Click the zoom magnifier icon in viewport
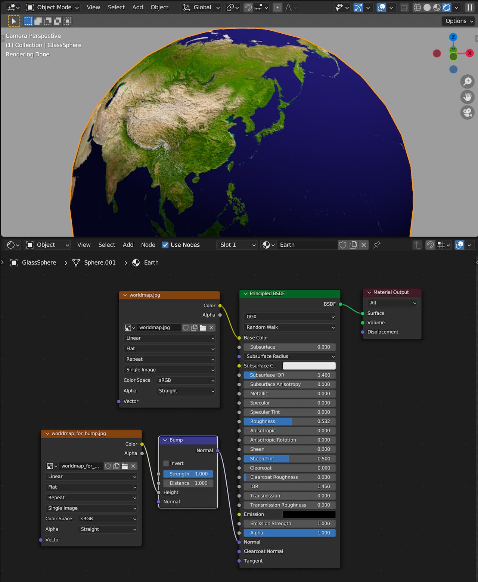 point(467,81)
